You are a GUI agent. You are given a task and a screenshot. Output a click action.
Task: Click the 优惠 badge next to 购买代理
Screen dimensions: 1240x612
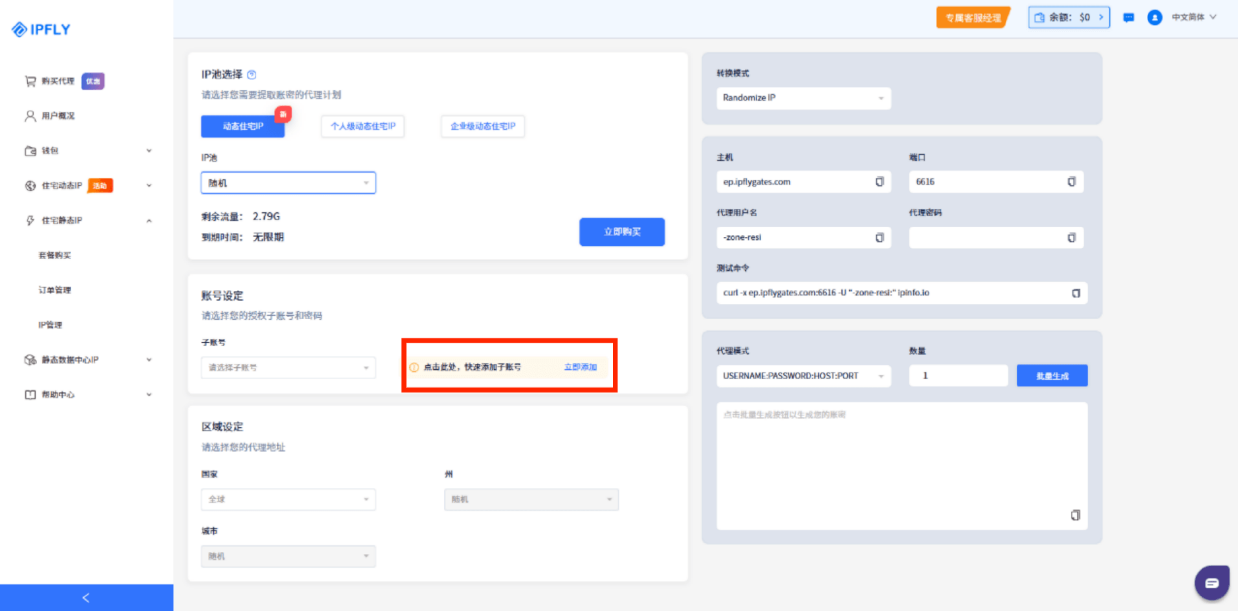click(93, 81)
